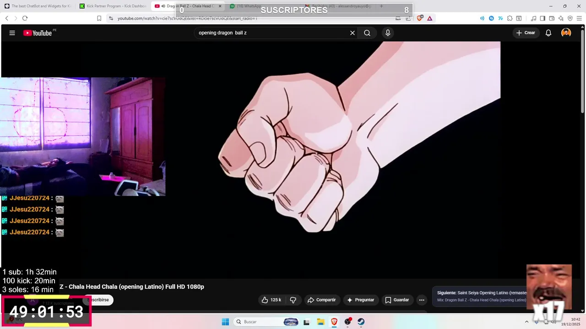Image resolution: width=586 pixels, height=329 pixels.
Task: Mute tab via Dragon Ball Z tab speaker
Action: tap(163, 6)
